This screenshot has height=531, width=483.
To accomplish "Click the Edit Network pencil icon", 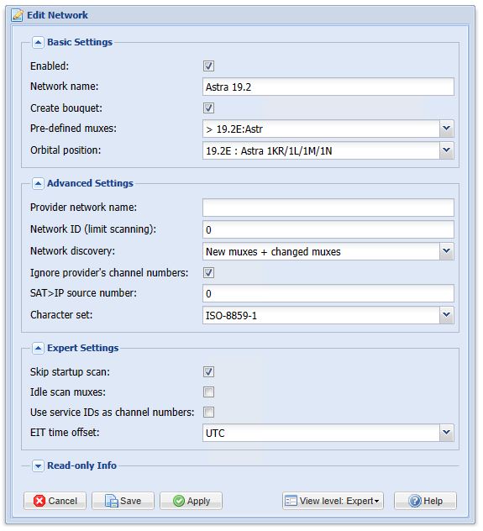I will pyautogui.click(x=18, y=15).
